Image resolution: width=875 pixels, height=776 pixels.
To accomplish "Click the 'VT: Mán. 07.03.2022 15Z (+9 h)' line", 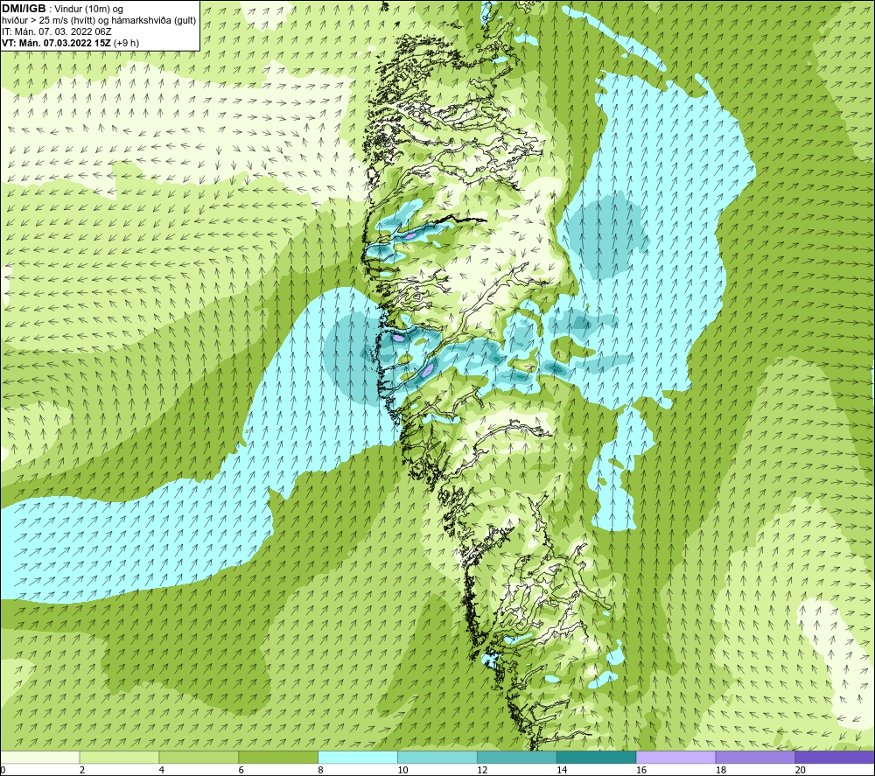I will [70, 43].
